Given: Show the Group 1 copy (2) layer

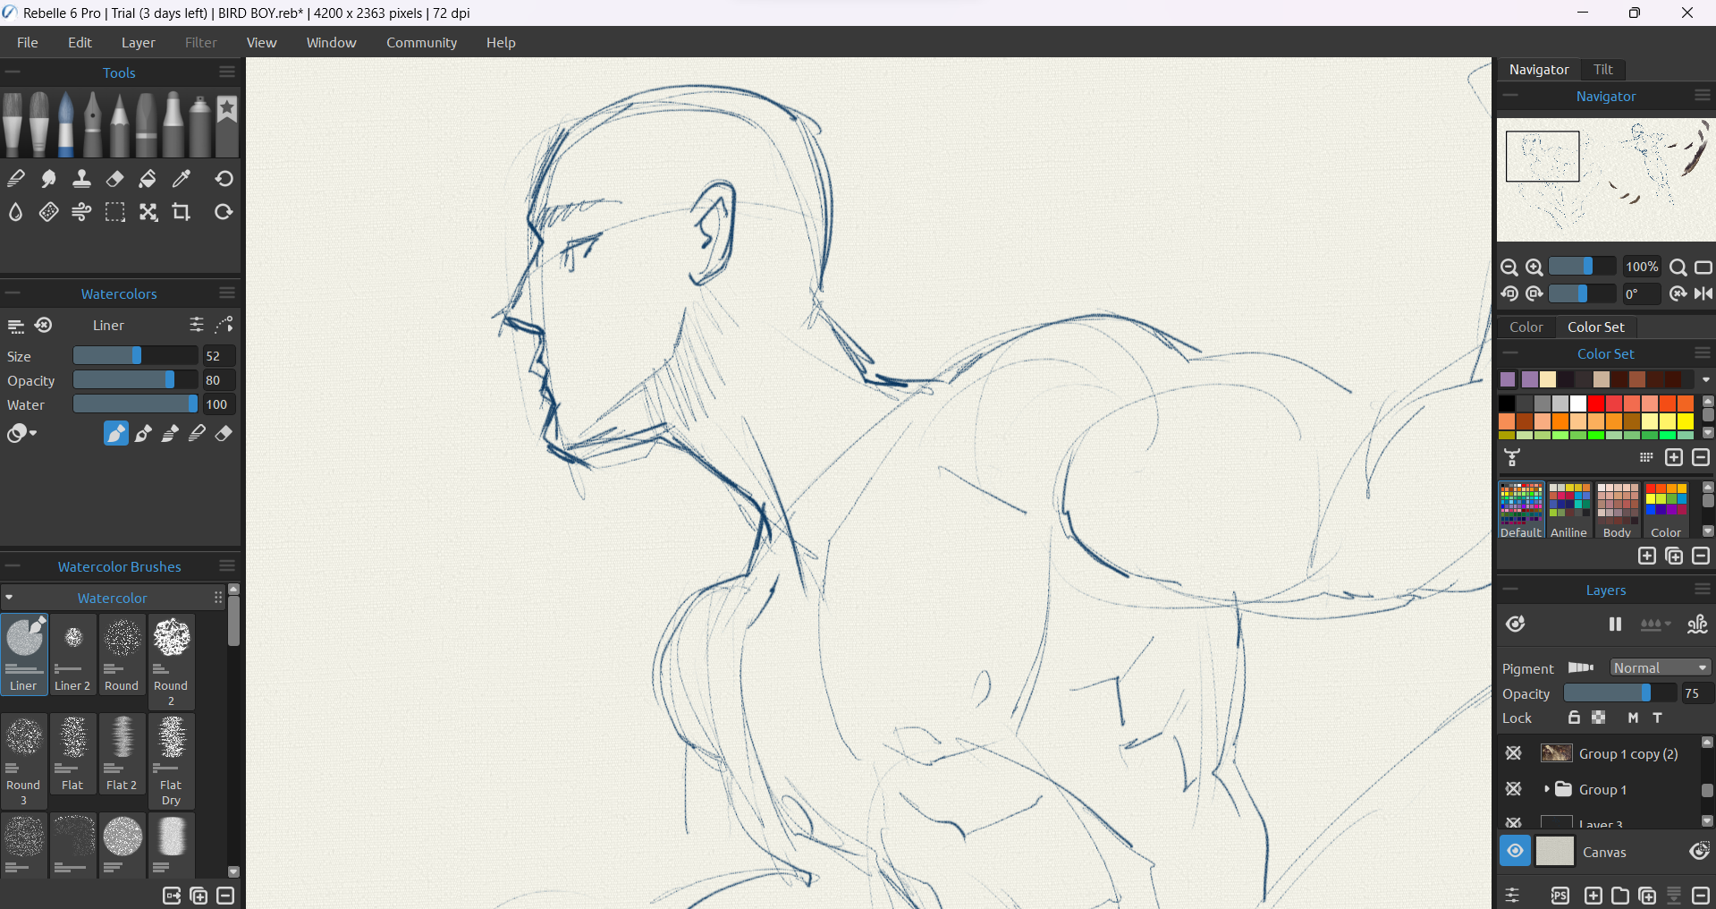Looking at the screenshot, I should click(x=1513, y=753).
